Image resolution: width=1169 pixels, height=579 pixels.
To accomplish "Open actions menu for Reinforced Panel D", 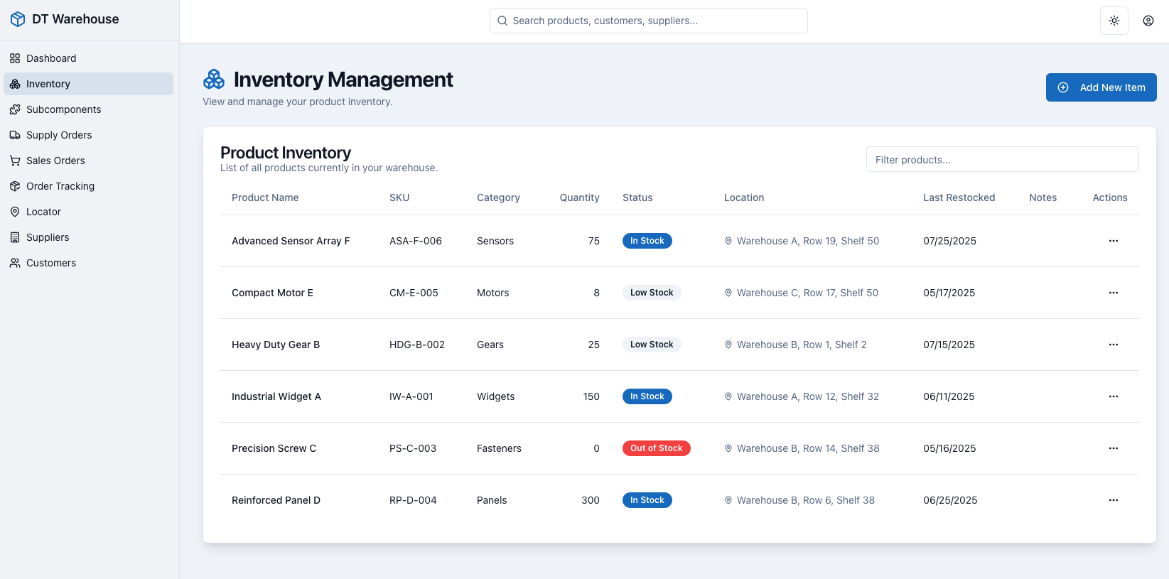I will point(1114,500).
